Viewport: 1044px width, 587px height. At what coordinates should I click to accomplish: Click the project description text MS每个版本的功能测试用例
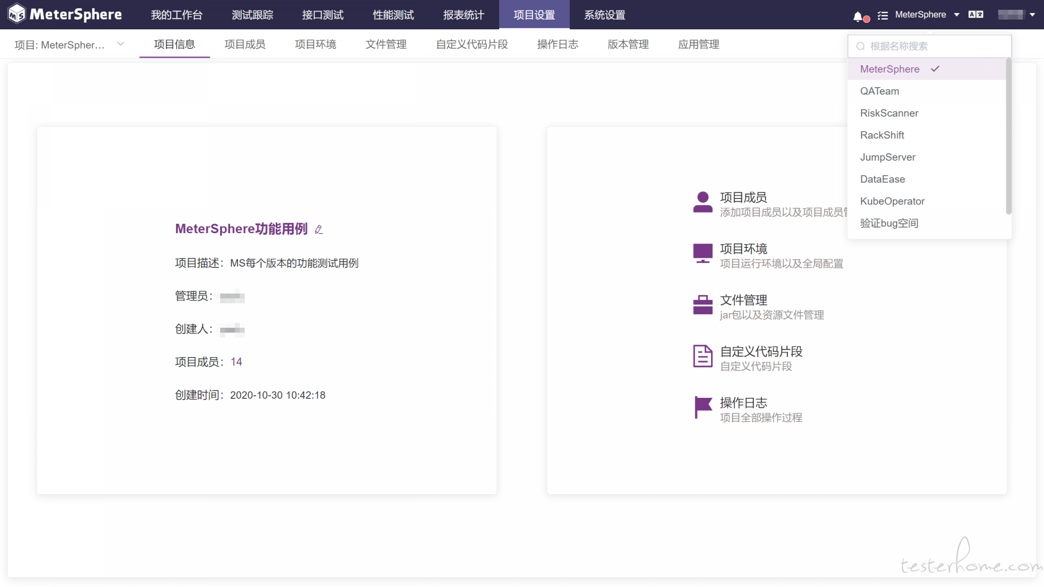tap(294, 263)
